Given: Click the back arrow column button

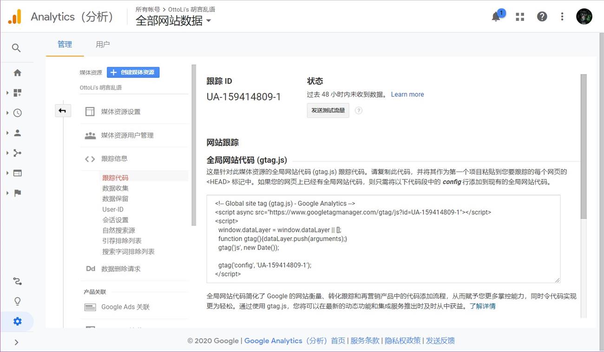Looking at the screenshot, I should 63,111.
